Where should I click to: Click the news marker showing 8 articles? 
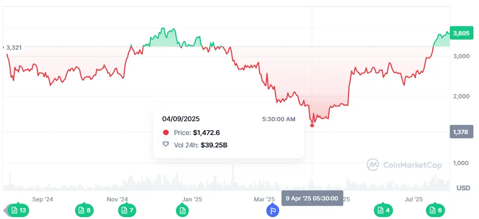84,210
